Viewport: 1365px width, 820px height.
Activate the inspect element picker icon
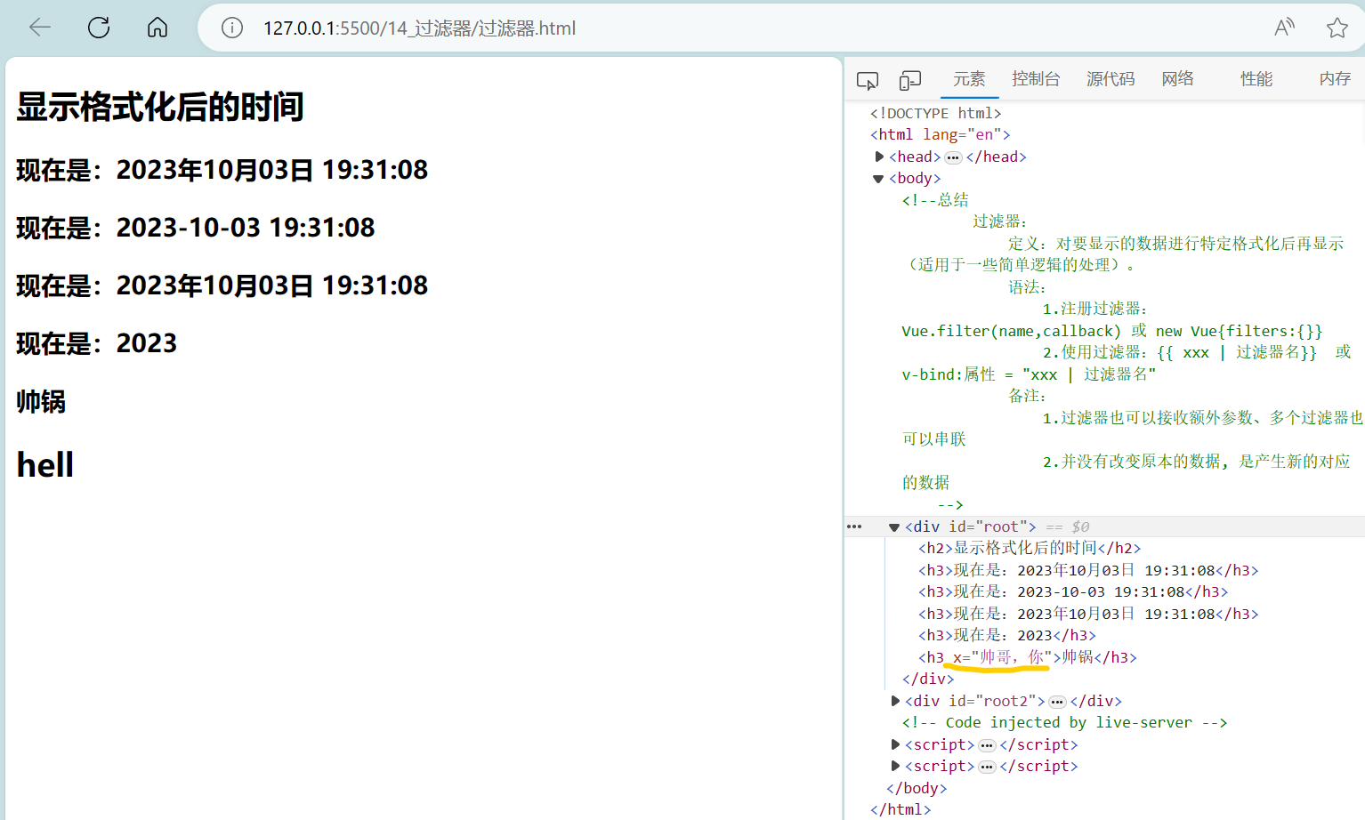(x=868, y=81)
